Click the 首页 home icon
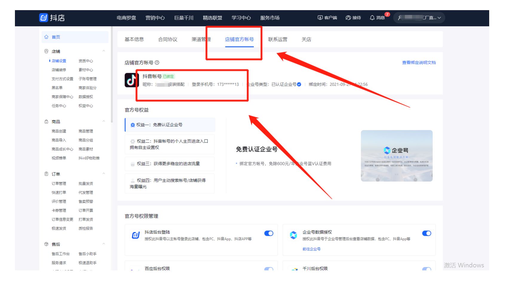 (x=46, y=37)
